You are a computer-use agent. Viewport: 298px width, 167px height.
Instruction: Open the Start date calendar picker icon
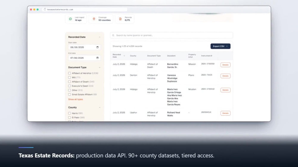tap(97, 47)
